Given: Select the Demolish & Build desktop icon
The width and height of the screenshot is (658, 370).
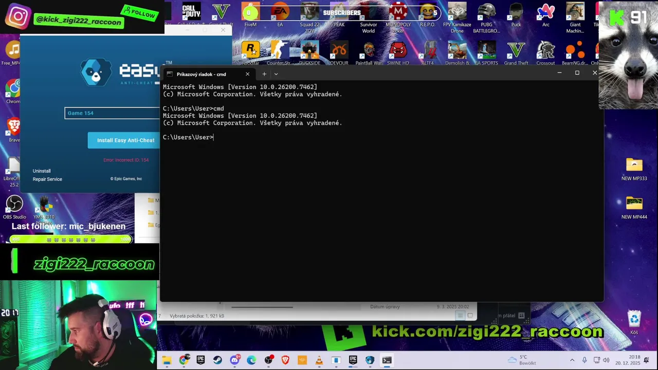Looking at the screenshot, I should (457, 53).
